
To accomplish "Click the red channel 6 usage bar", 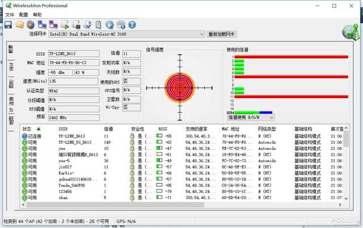I will [x=291, y=77].
